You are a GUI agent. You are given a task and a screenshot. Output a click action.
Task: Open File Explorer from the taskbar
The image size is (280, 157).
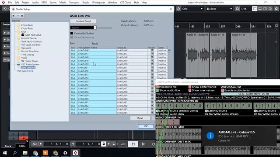coord(25,153)
